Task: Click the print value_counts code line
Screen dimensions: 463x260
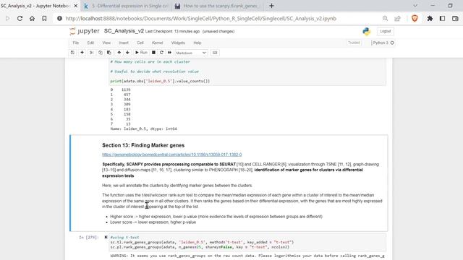Action: point(160,81)
